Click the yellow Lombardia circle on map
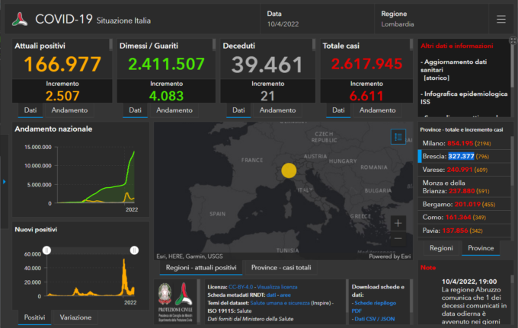The image size is (518, 328). 289,170
